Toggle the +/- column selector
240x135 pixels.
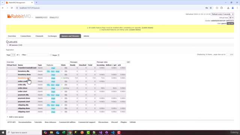pos(128,62)
